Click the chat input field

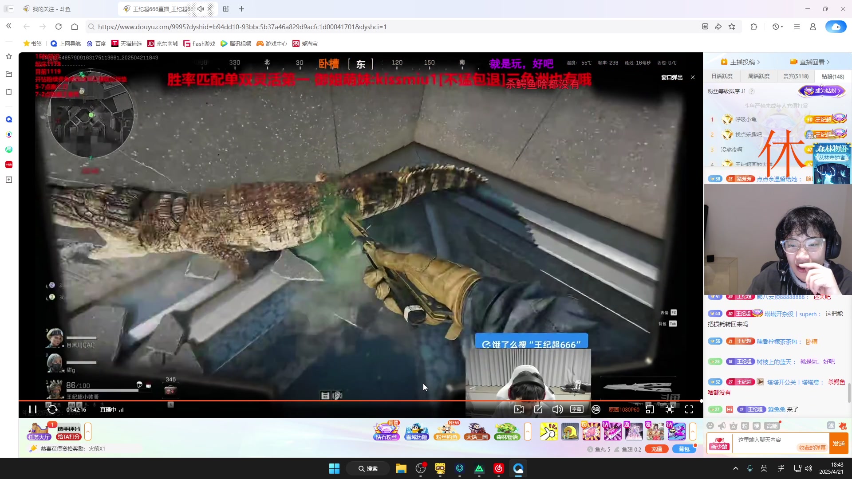tap(780, 443)
